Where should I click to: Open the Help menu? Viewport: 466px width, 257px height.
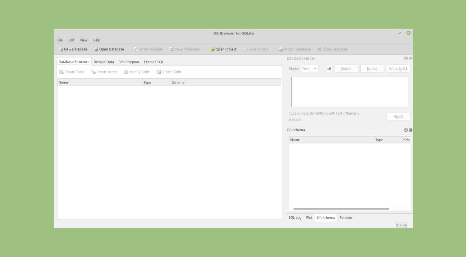96,40
